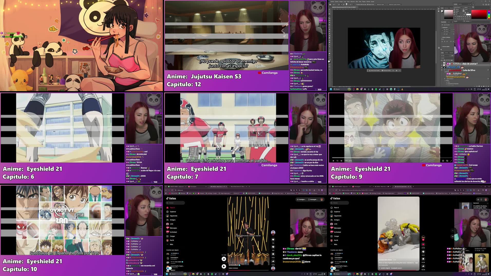Viewport: 491px width, 276px height.
Task: Pick a red shade from the color picker gradient
Action: (x=480, y=12)
